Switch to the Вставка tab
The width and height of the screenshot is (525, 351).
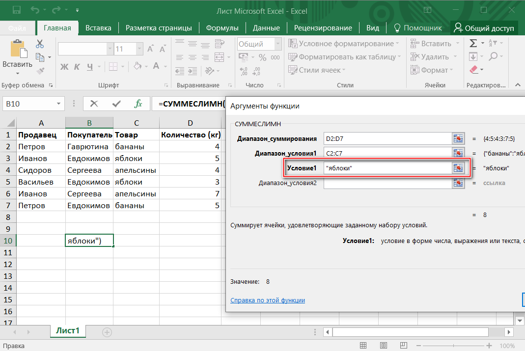(x=98, y=28)
